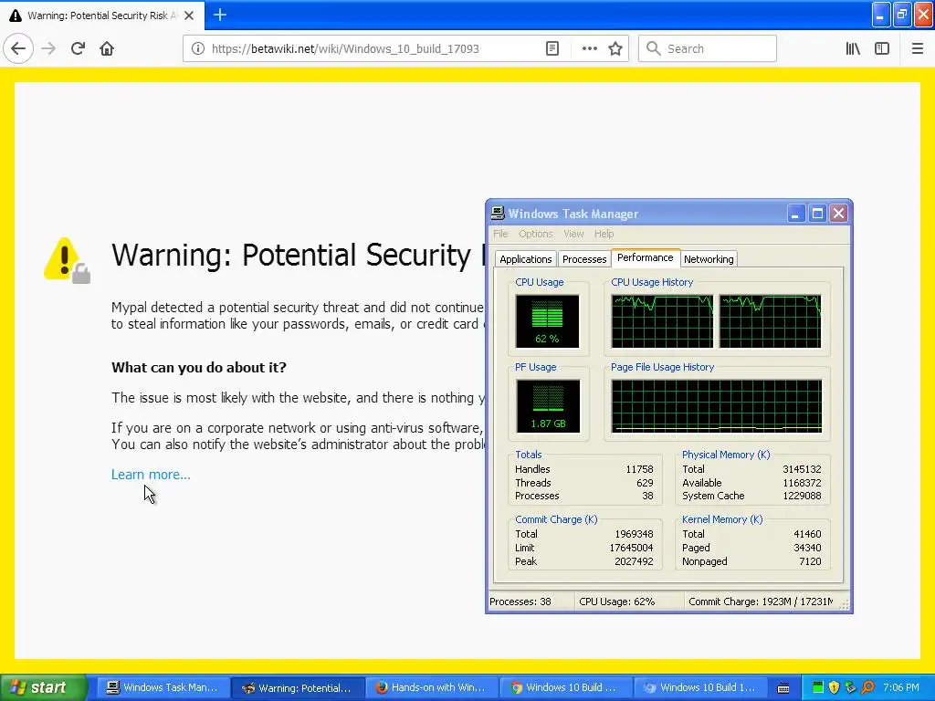Select the Performance tab
Screen dimensions: 935x701
click(x=646, y=257)
